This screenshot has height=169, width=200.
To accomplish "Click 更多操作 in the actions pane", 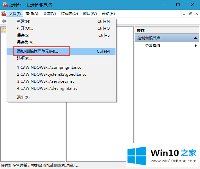I will tap(153, 45).
